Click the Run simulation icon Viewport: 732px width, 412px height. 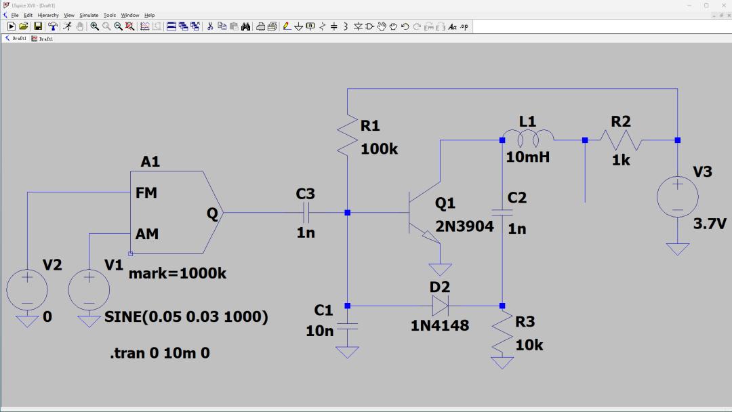[x=12, y=26]
